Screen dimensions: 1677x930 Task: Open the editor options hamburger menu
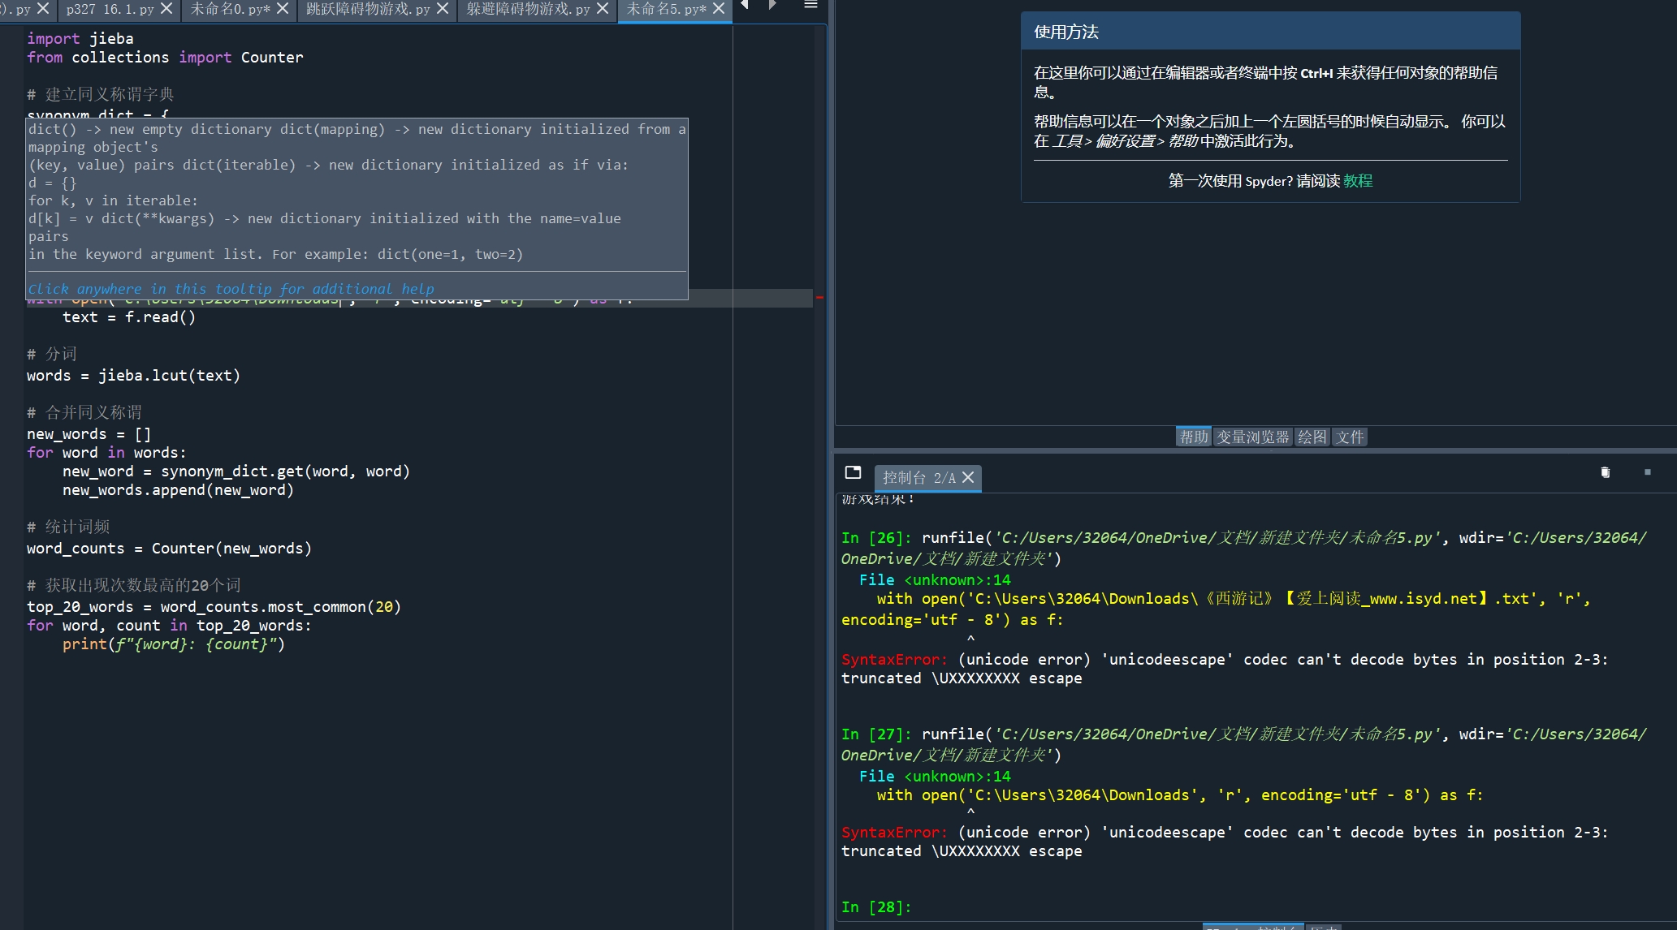point(810,6)
